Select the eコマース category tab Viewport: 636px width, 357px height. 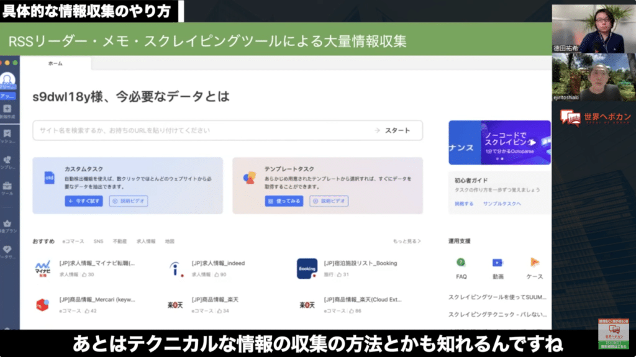click(x=73, y=242)
